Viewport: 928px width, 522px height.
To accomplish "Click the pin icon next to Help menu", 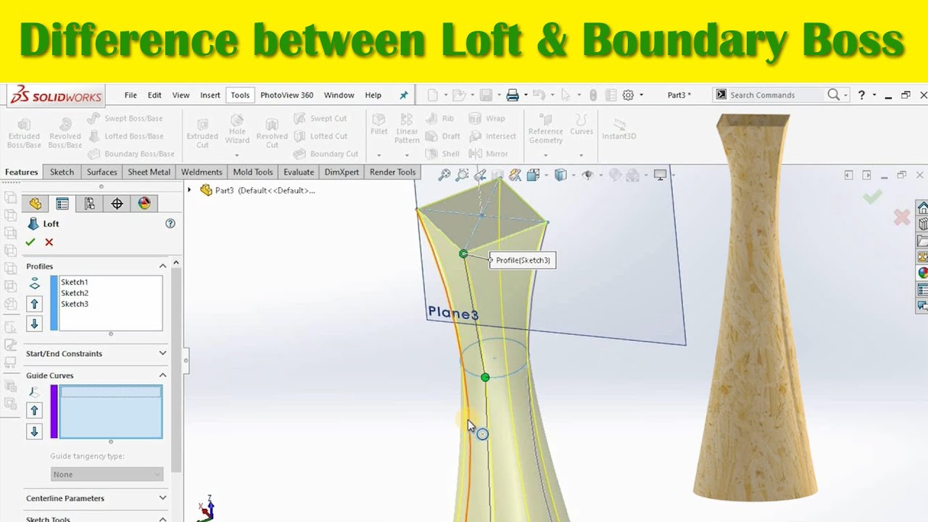I will click(x=404, y=95).
